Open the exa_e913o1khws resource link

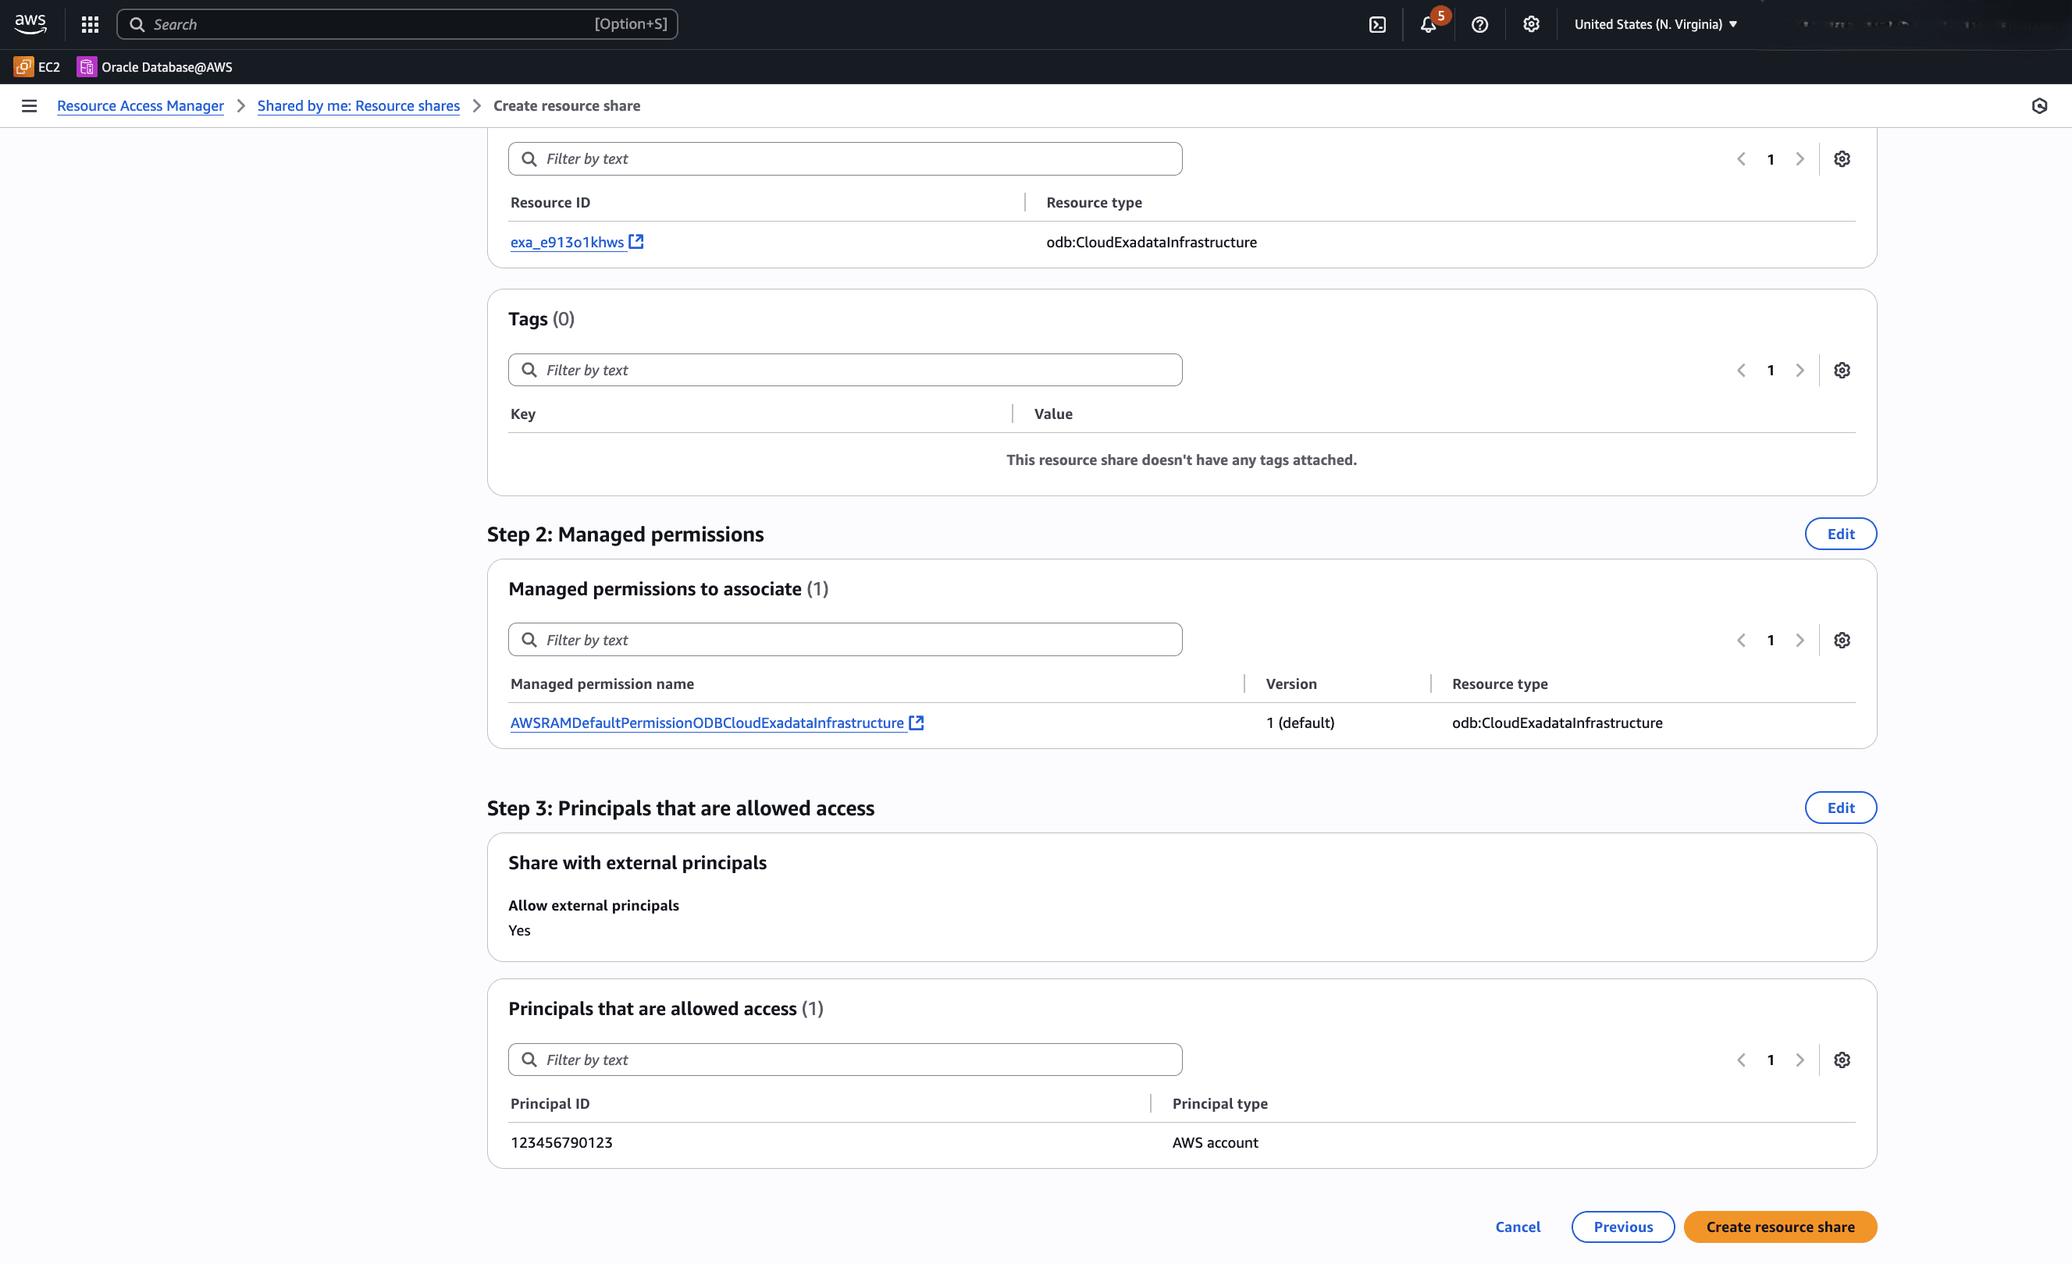click(567, 242)
